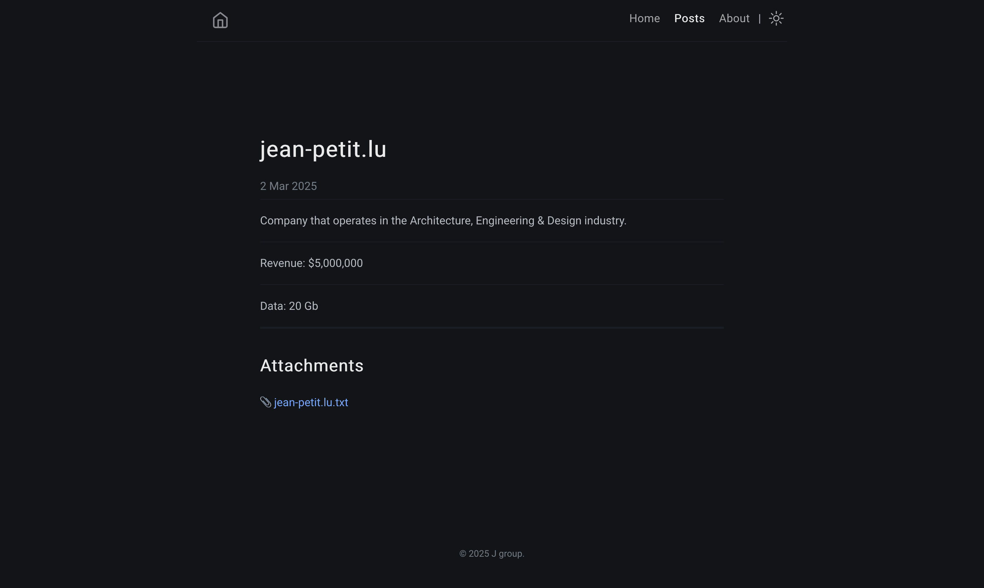Go to the Posts nav item
This screenshot has width=984, height=588.
pyautogui.click(x=689, y=19)
